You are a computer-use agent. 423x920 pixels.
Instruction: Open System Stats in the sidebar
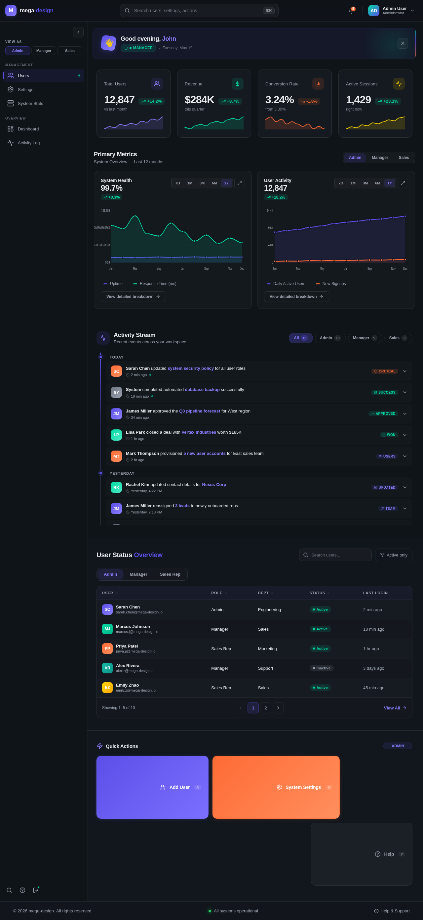point(44,104)
